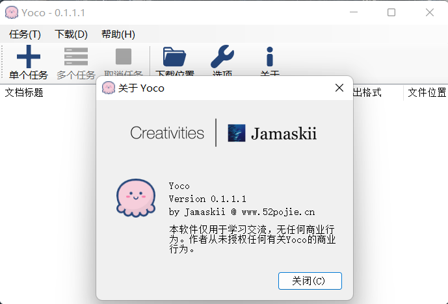The height and width of the screenshot is (304, 448).
Task: Click the 文档标题 column header
Action: 24,93
